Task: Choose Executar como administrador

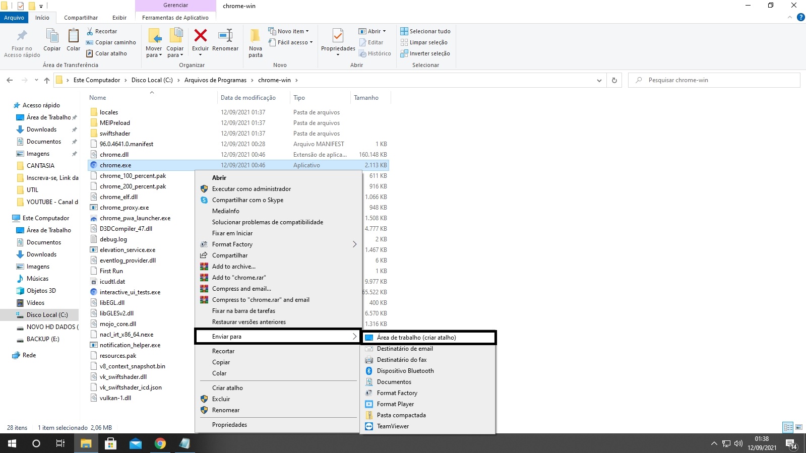Action: [x=252, y=189]
